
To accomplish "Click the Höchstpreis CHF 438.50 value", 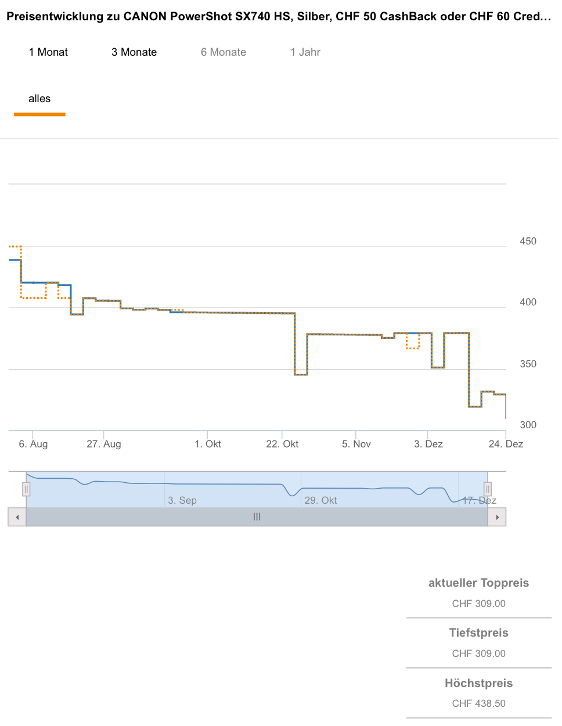I will point(478,703).
